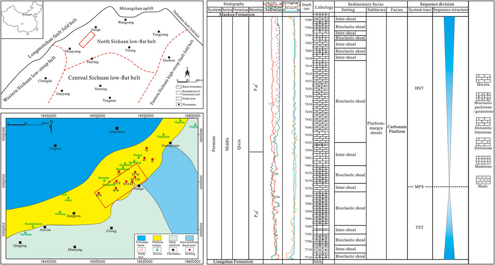
Task: Click the Intra-platform depression legend swatch
Action: click(x=189, y=238)
